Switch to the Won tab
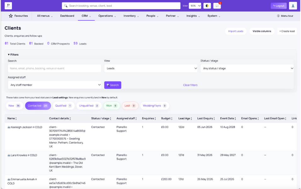Viewport: 301px width, 189px height. [x=112, y=106]
